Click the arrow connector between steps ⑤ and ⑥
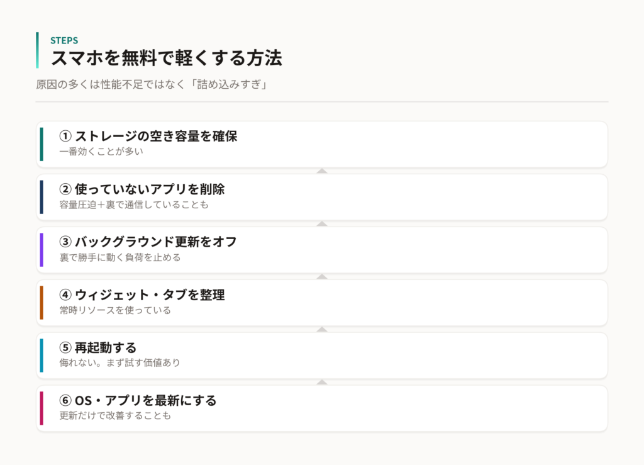The image size is (644, 465). coord(322,382)
